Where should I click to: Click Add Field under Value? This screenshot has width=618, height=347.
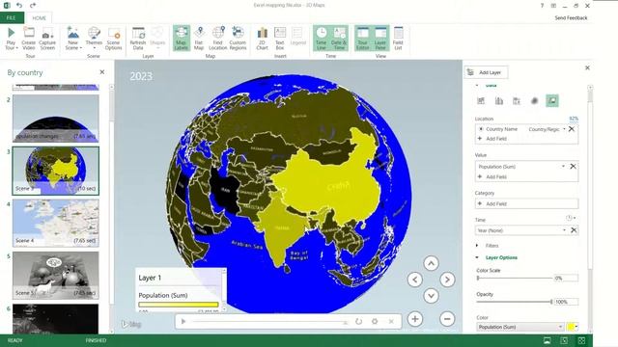coord(492,176)
